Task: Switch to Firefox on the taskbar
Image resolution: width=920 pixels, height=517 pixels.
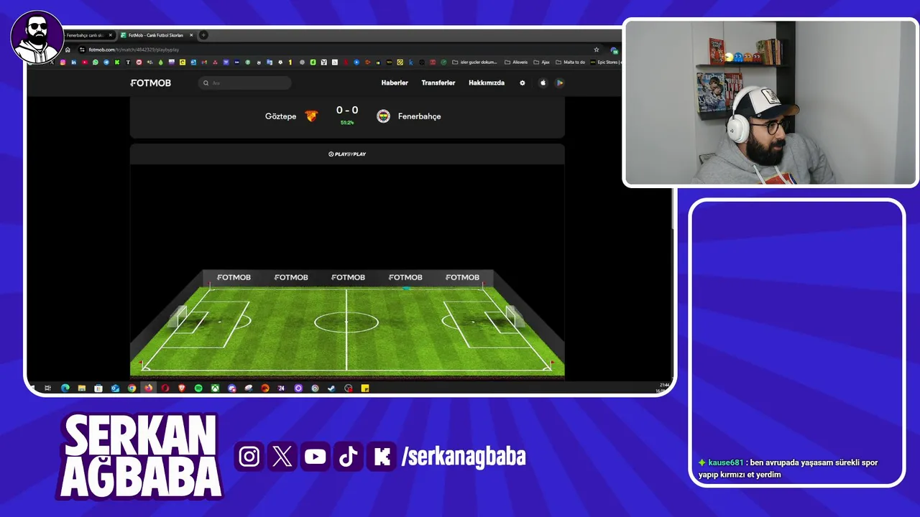Action: pyautogui.click(x=149, y=388)
